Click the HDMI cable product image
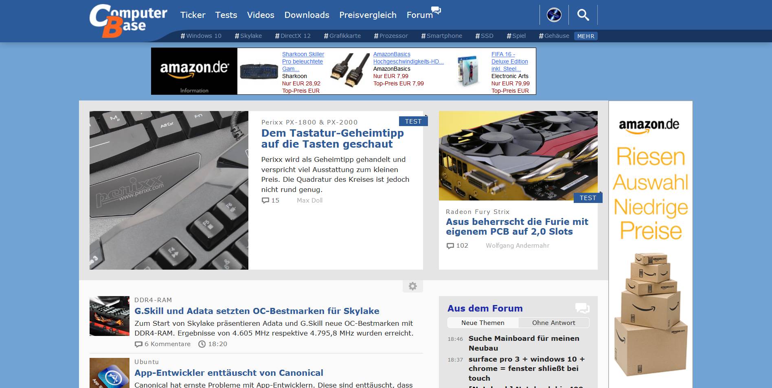772x388 pixels. pos(350,71)
